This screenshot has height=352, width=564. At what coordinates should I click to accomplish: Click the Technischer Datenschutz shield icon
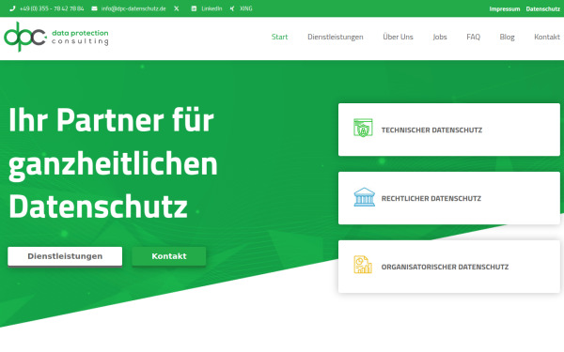point(363,128)
